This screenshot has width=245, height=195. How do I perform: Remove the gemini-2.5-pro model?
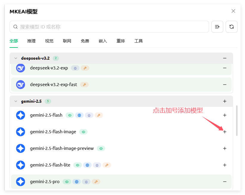pos(225,182)
